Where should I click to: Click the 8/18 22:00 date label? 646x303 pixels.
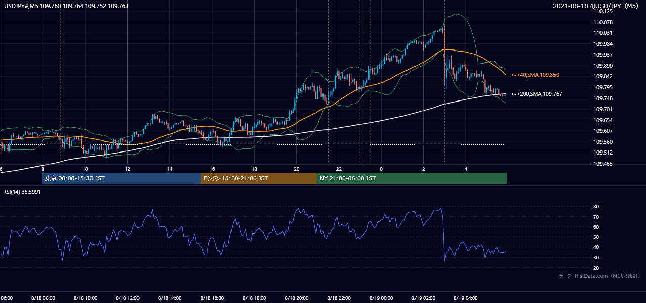[x=339, y=298]
